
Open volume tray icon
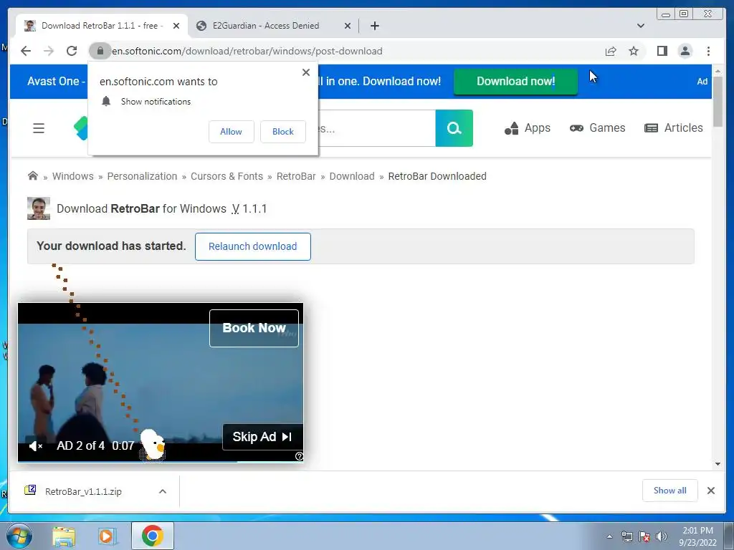[662, 536]
